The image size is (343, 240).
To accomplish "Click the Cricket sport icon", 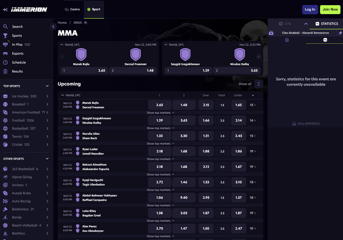I will click(x=5, y=144).
